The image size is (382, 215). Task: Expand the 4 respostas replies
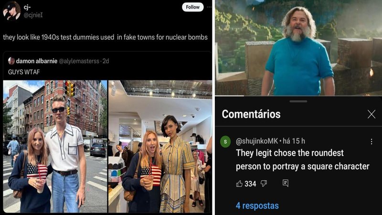coord(257,206)
